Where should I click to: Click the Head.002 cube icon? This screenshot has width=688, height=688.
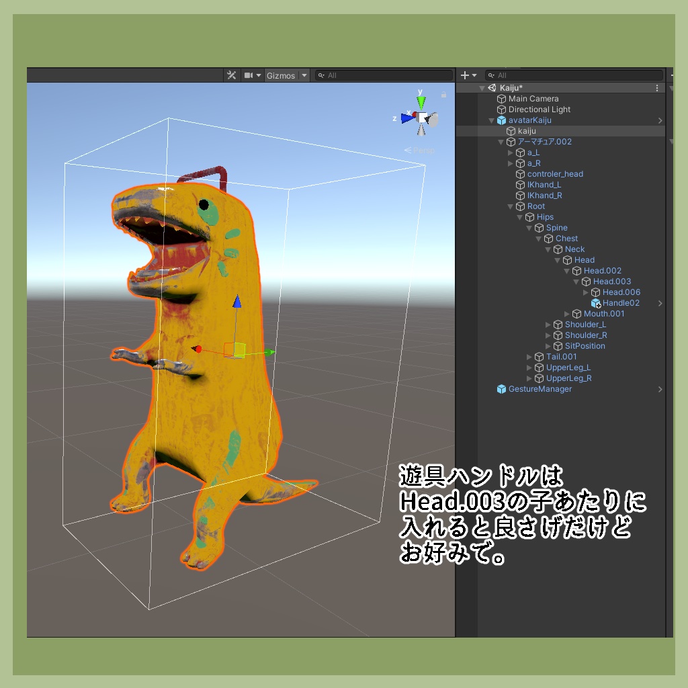coord(576,271)
